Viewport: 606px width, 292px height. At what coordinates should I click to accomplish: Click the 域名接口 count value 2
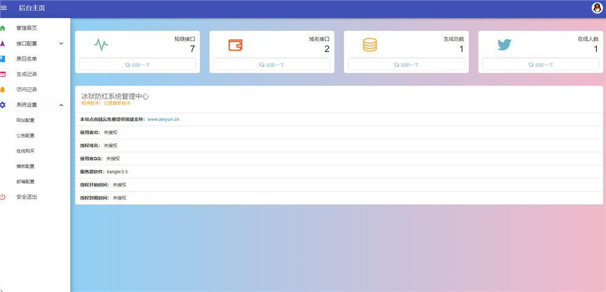(x=327, y=49)
